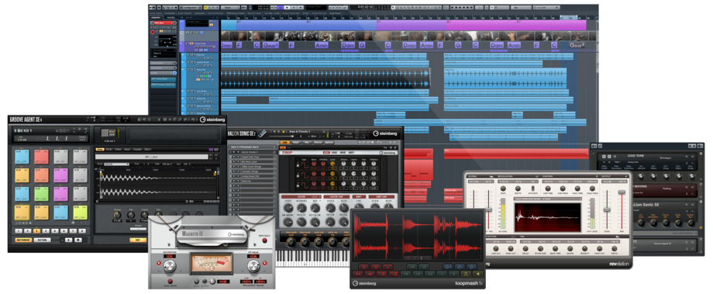Click stop button in Groove Agent pattern section
713x294 pixels.
click(77, 240)
